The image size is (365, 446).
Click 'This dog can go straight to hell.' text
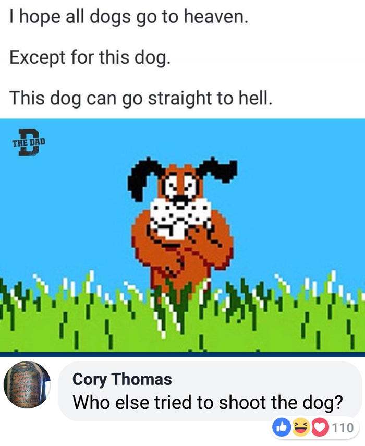click(141, 99)
